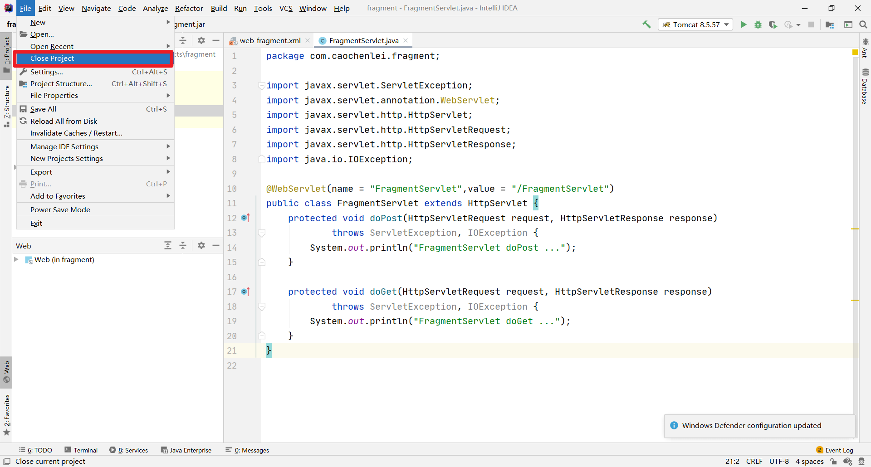This screenshot has height=467, width=871.
Task: Expand Manage IDE Settings submenu
Action: pyautogui.click(x=95, y=146)
